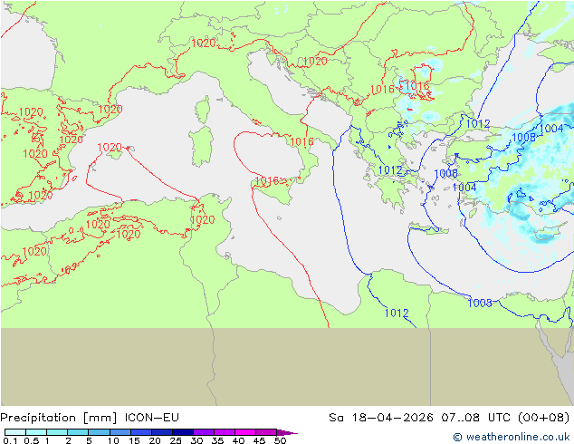Image resolution: width=574 pixels, height=444 pixels.
Task: Click the blue "1004" label west of Turkey's coast
Action: (464, 188)
